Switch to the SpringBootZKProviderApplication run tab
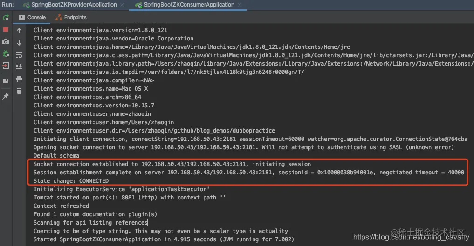Viewport: 474px width, 246px height. tap(74, 5)
